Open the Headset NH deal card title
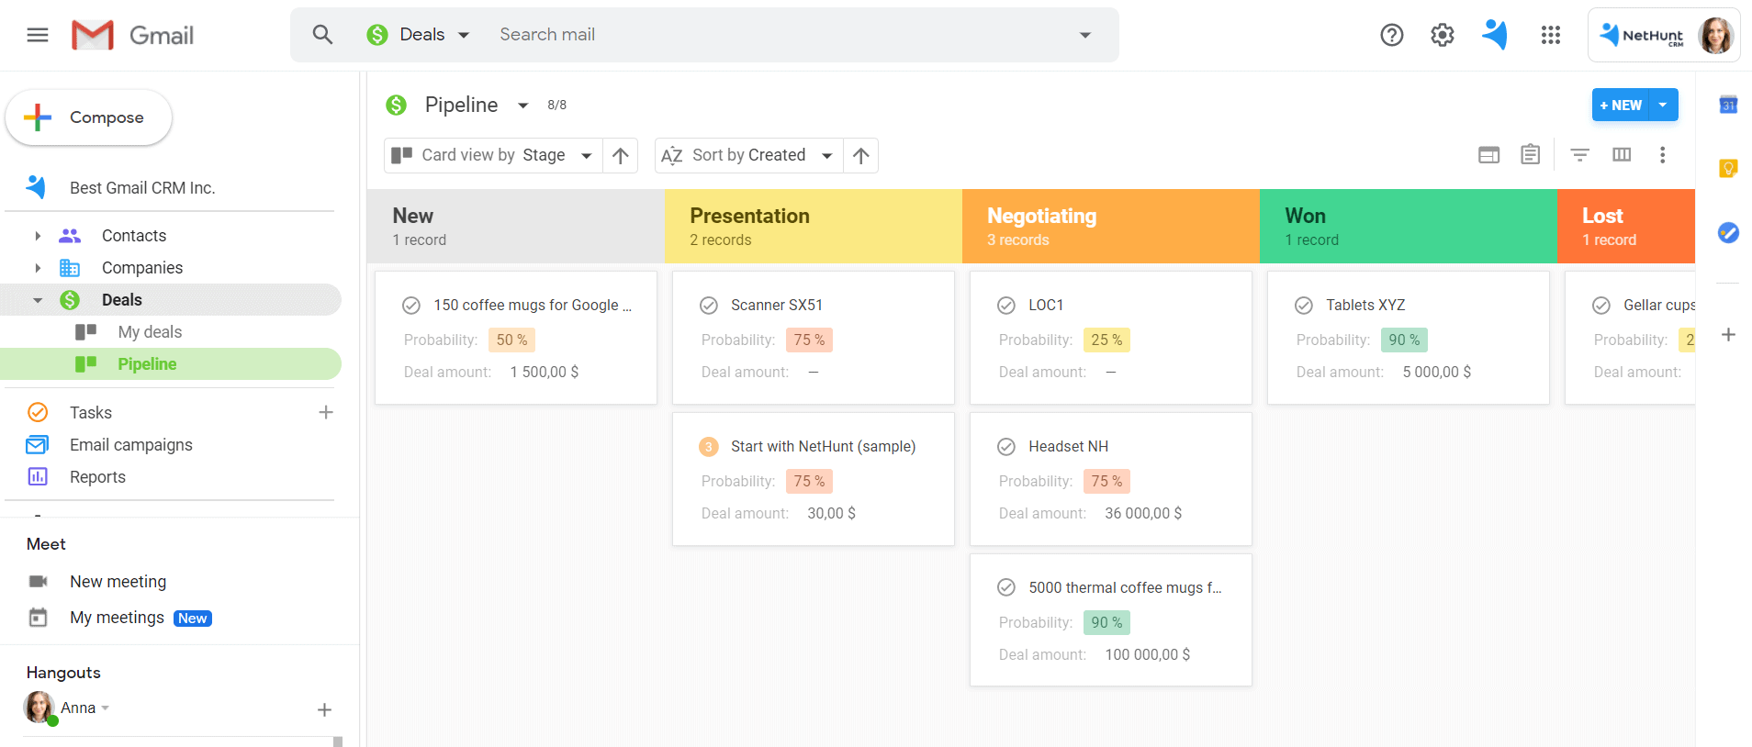Image resolution: width=1752 pixels, height=747 pixels. tap(1068, 447)
